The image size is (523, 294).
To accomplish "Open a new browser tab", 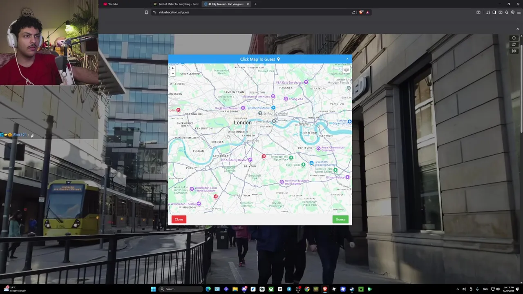I will coord(255,4).
